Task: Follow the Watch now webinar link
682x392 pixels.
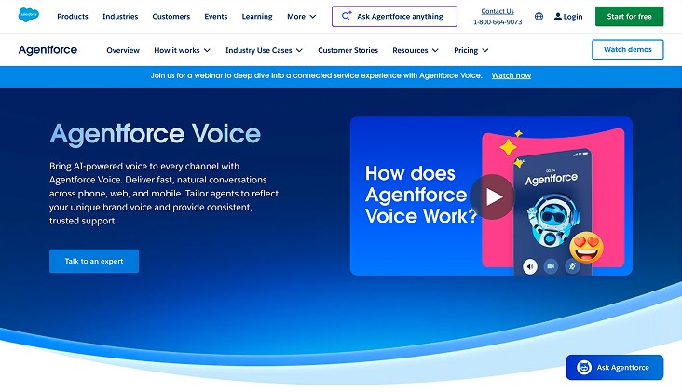Action: point(511,75)
